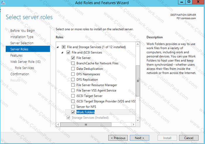Collapse File and iSCSI Services node
This screenshot has width=205, height=144.
pyautogui.click(x=62, y=52)
